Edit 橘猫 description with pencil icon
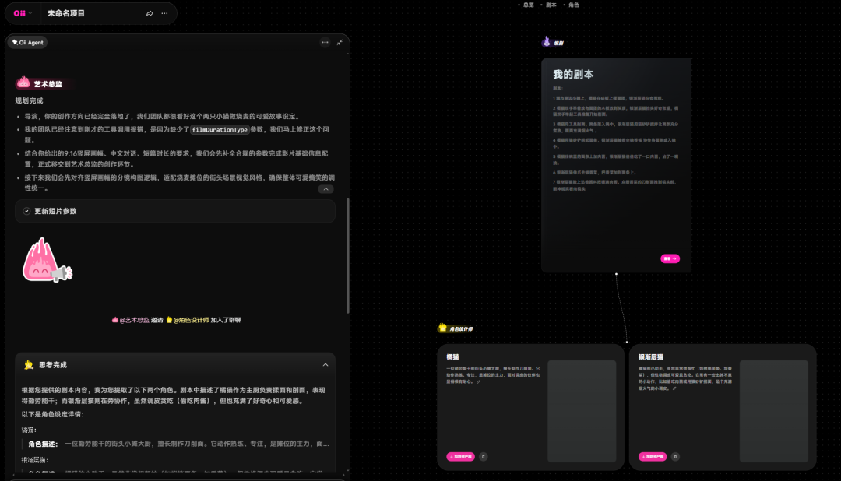The image size is (841, 481). (x=478, y=382)
